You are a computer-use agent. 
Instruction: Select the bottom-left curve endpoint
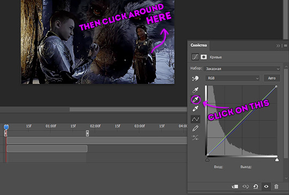point(208,155)
